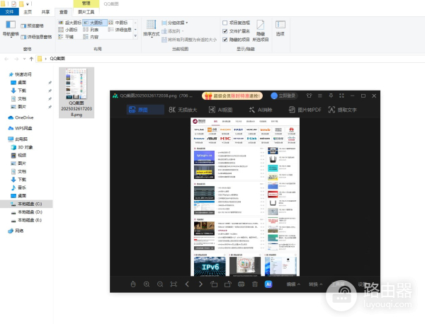Switch to the 主页 ribbon tab
425x324 pixels.
point(28,12)
